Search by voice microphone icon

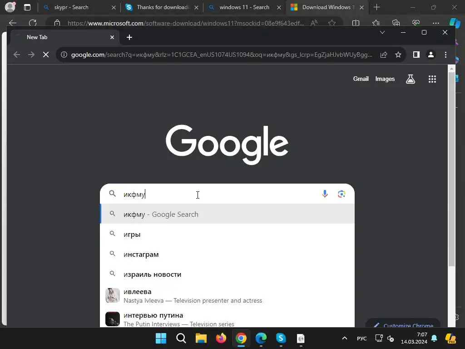[x=325, y=194]
